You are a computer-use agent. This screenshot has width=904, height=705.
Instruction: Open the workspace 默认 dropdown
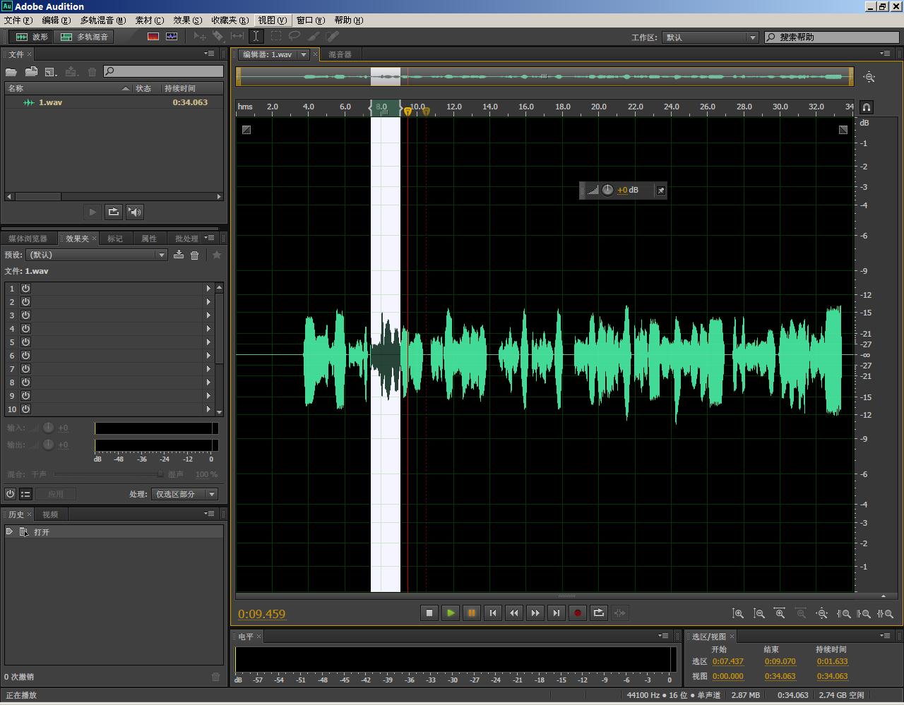pyautogui.click(x=710, y=37)
